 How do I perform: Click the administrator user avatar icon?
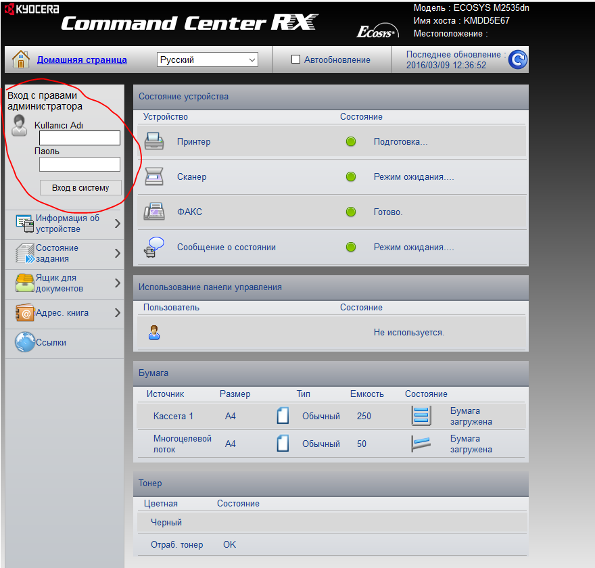click(19, 125)
